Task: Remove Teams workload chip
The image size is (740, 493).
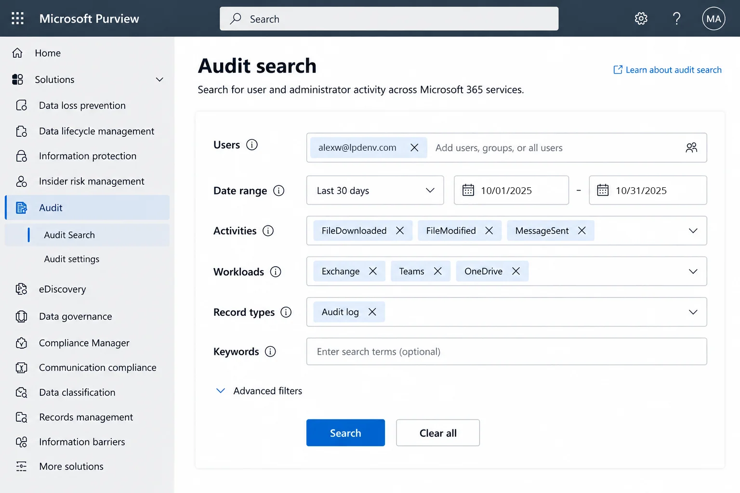Action: (x=438, y=271)
